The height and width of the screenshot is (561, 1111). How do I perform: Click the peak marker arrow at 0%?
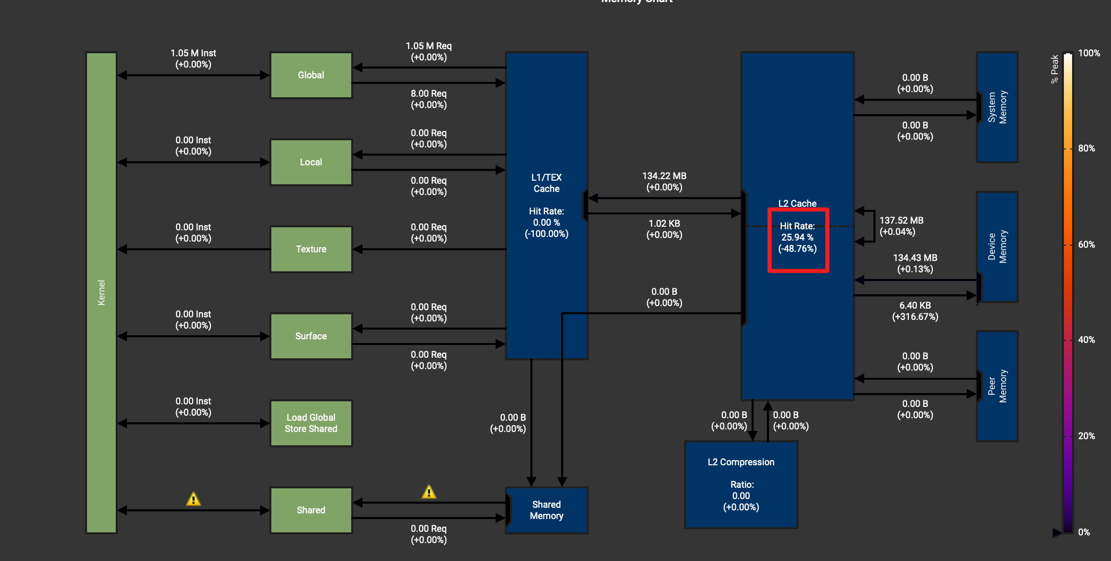click(1056, 533)
